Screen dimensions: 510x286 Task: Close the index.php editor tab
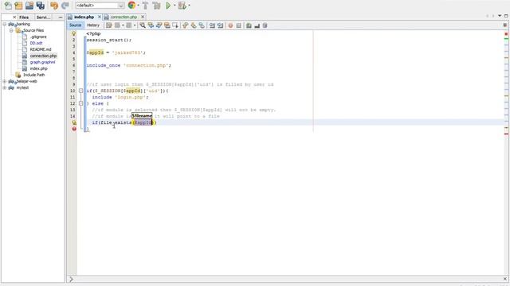[99, 17]
